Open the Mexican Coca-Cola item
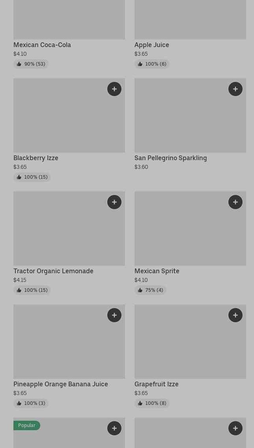 [x=42, y=45]
